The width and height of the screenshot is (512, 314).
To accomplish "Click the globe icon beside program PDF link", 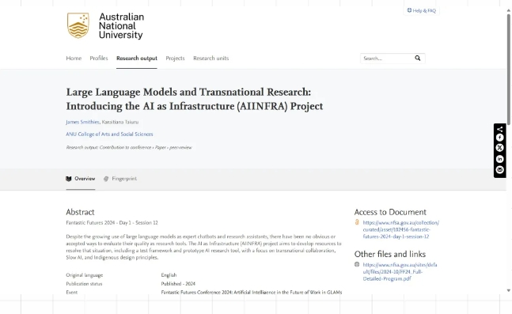I will pyautogui.click(x=357, y=264).
